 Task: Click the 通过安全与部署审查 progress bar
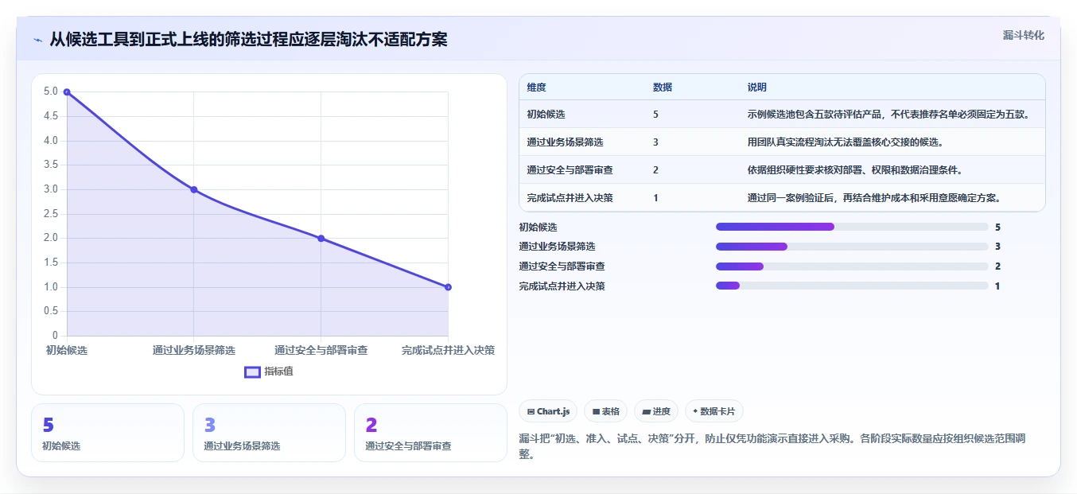click(852, 266)
